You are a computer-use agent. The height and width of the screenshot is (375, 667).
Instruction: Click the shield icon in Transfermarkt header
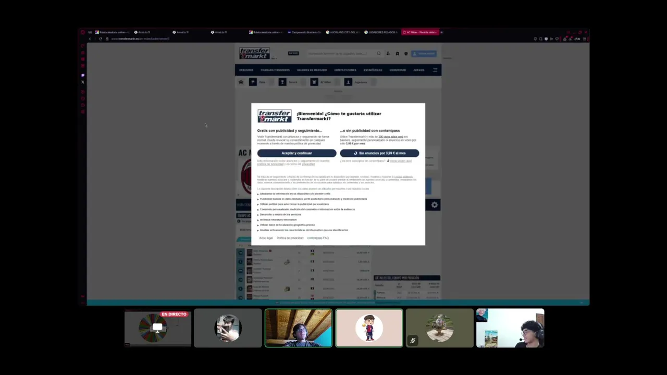tap(406, 53)
